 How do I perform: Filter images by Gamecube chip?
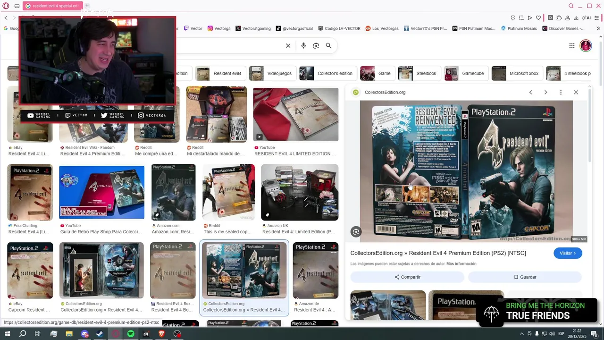tap(466, 73)
